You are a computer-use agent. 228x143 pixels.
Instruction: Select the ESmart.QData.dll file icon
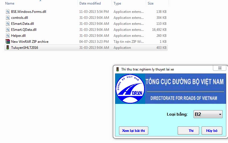8,30
